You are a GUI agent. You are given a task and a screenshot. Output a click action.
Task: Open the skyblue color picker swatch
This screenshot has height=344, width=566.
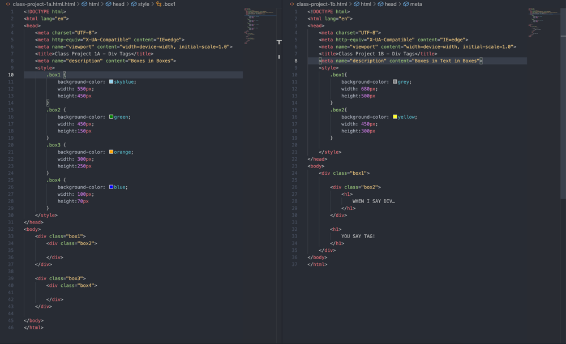tap(111, 81)
